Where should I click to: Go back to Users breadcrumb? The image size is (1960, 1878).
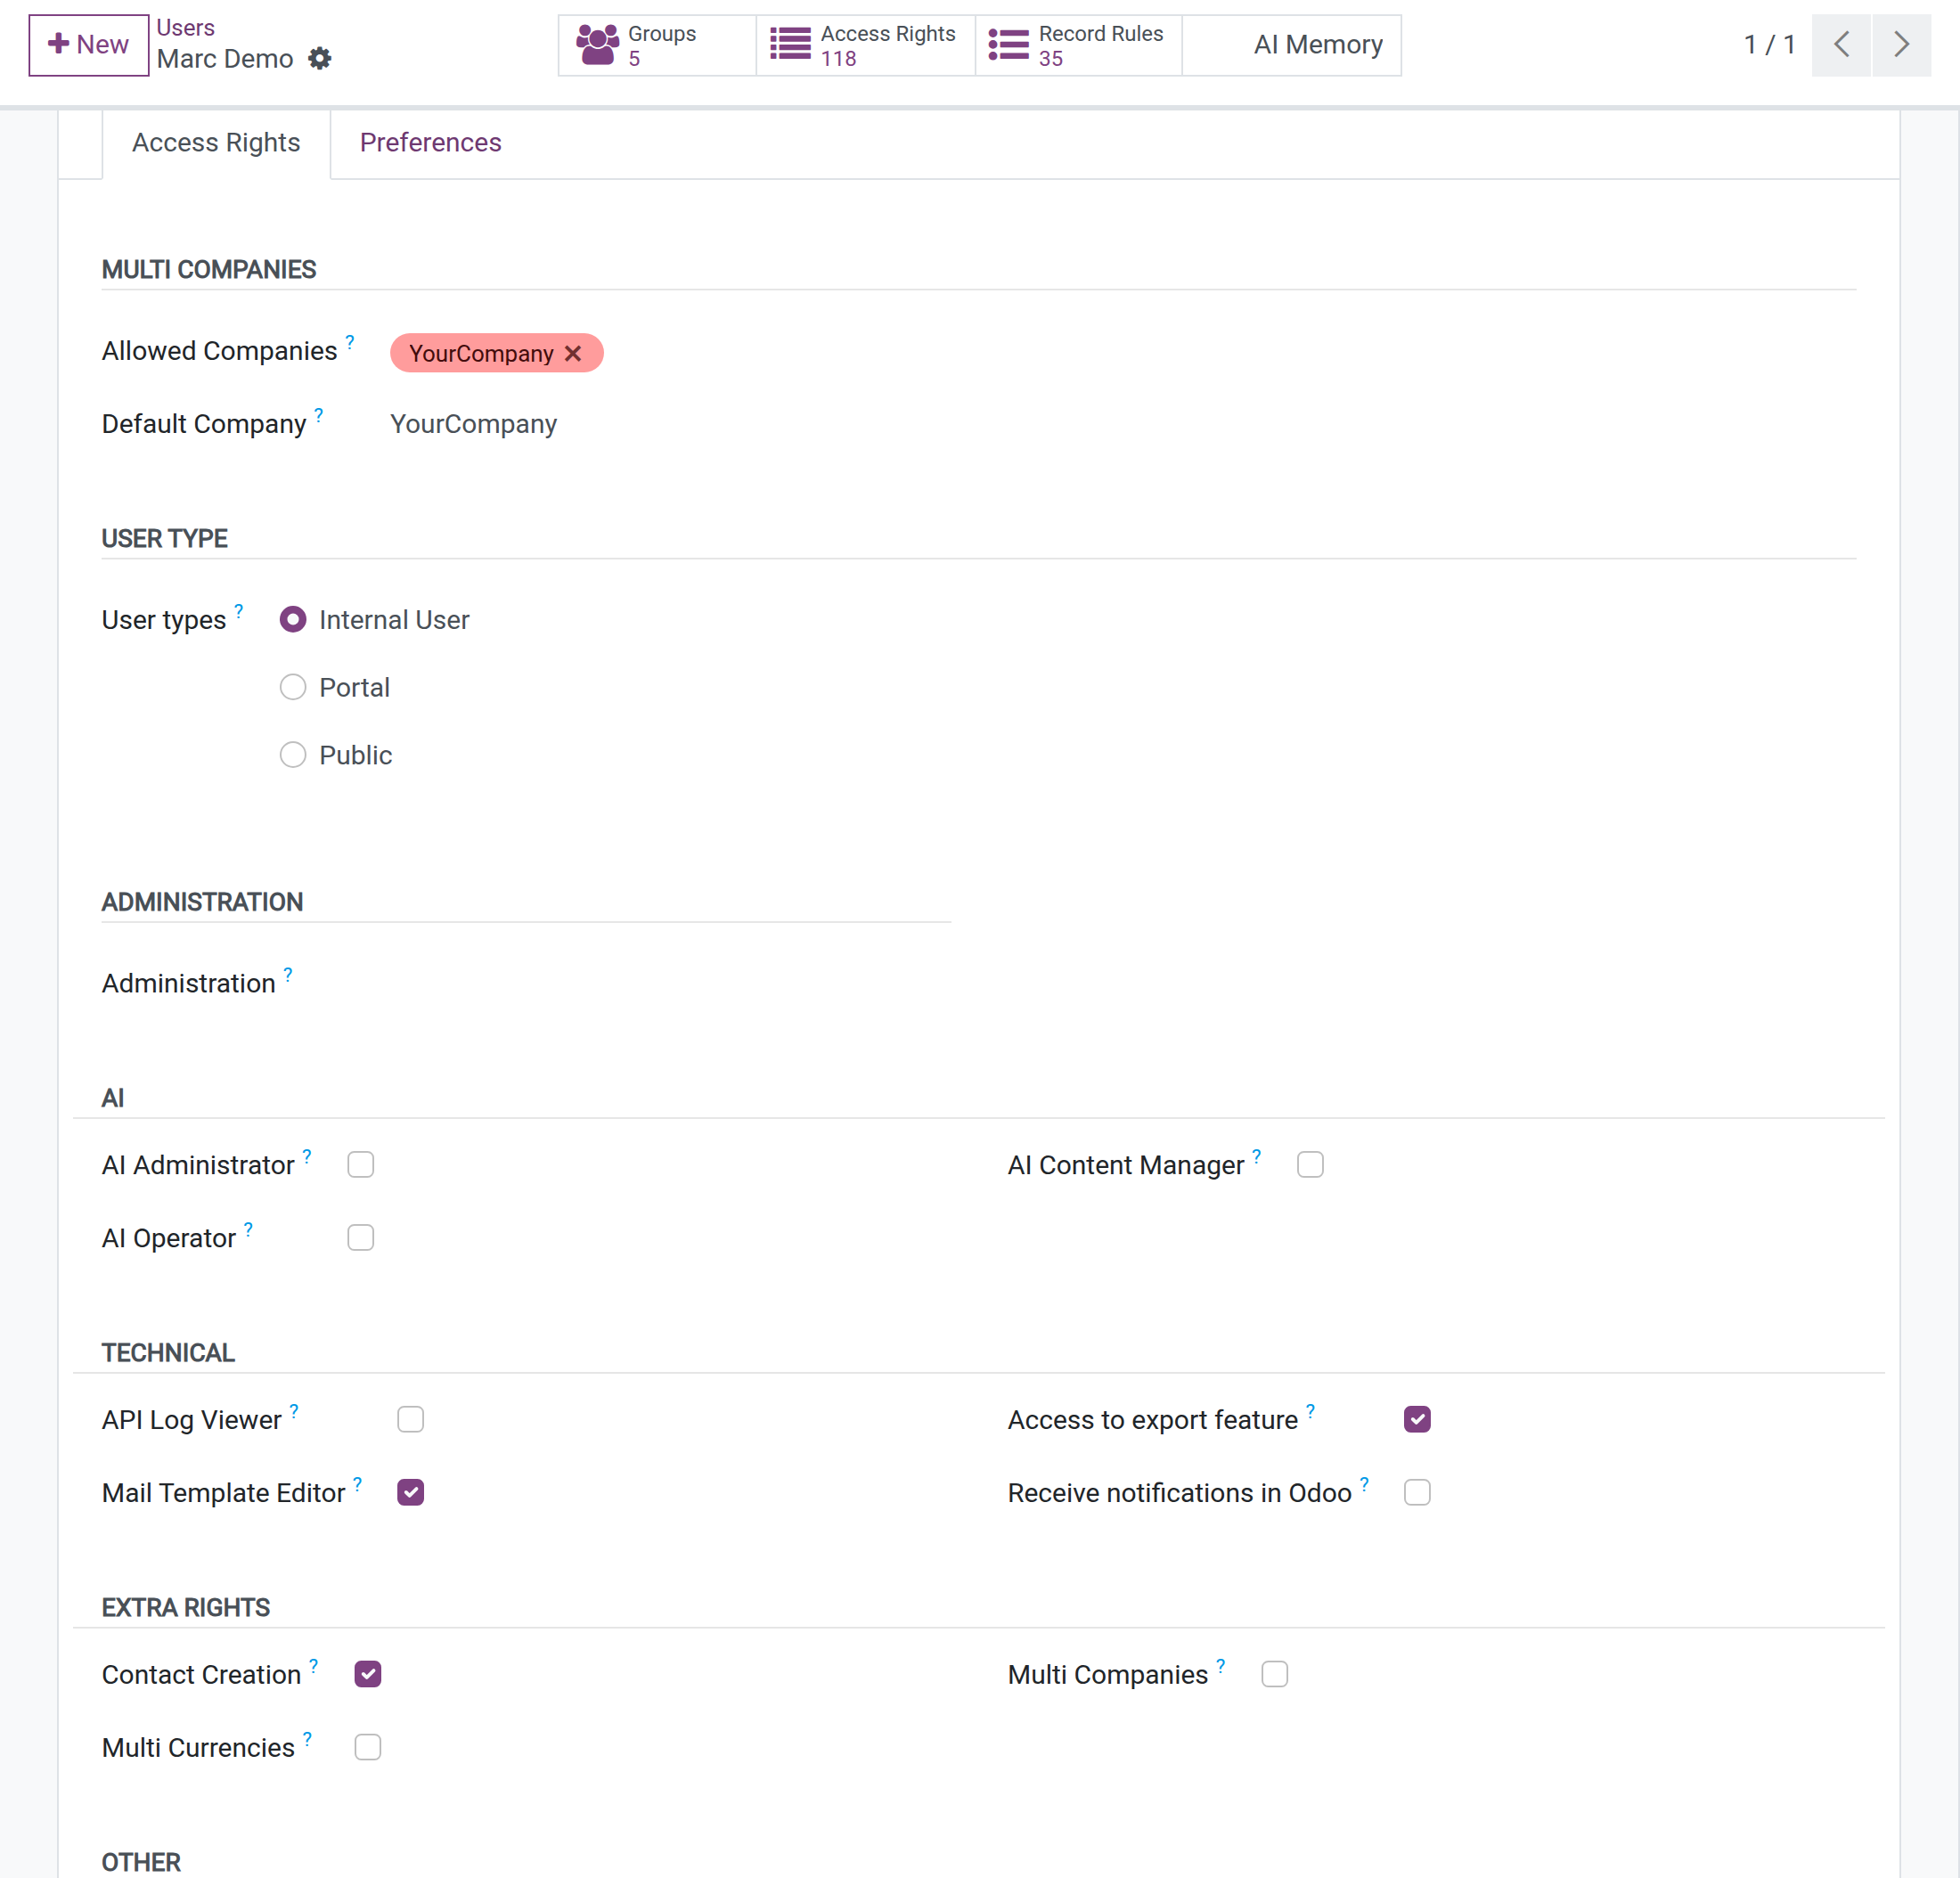pyautogui.click(x=185, y=28)
